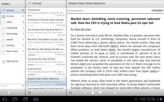Open The Greatest Running Shoe article

[x=46, y=32]
